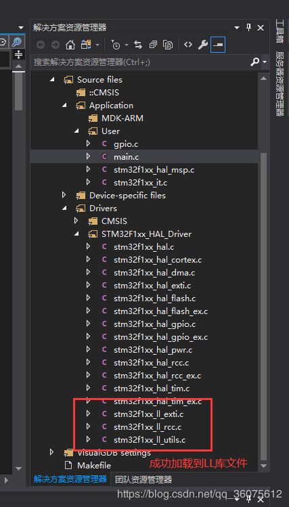The height and width of the screenshot is (507, 289).
Task: Toggle the auto-hide pin icon of Solution Explorer
Action: tap(248, 28)
